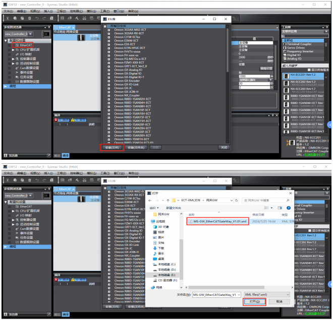Click the green URL link in upper window
Image resolution: width=333 pixels, height=320 pixels.
click(x=314, y=155)
